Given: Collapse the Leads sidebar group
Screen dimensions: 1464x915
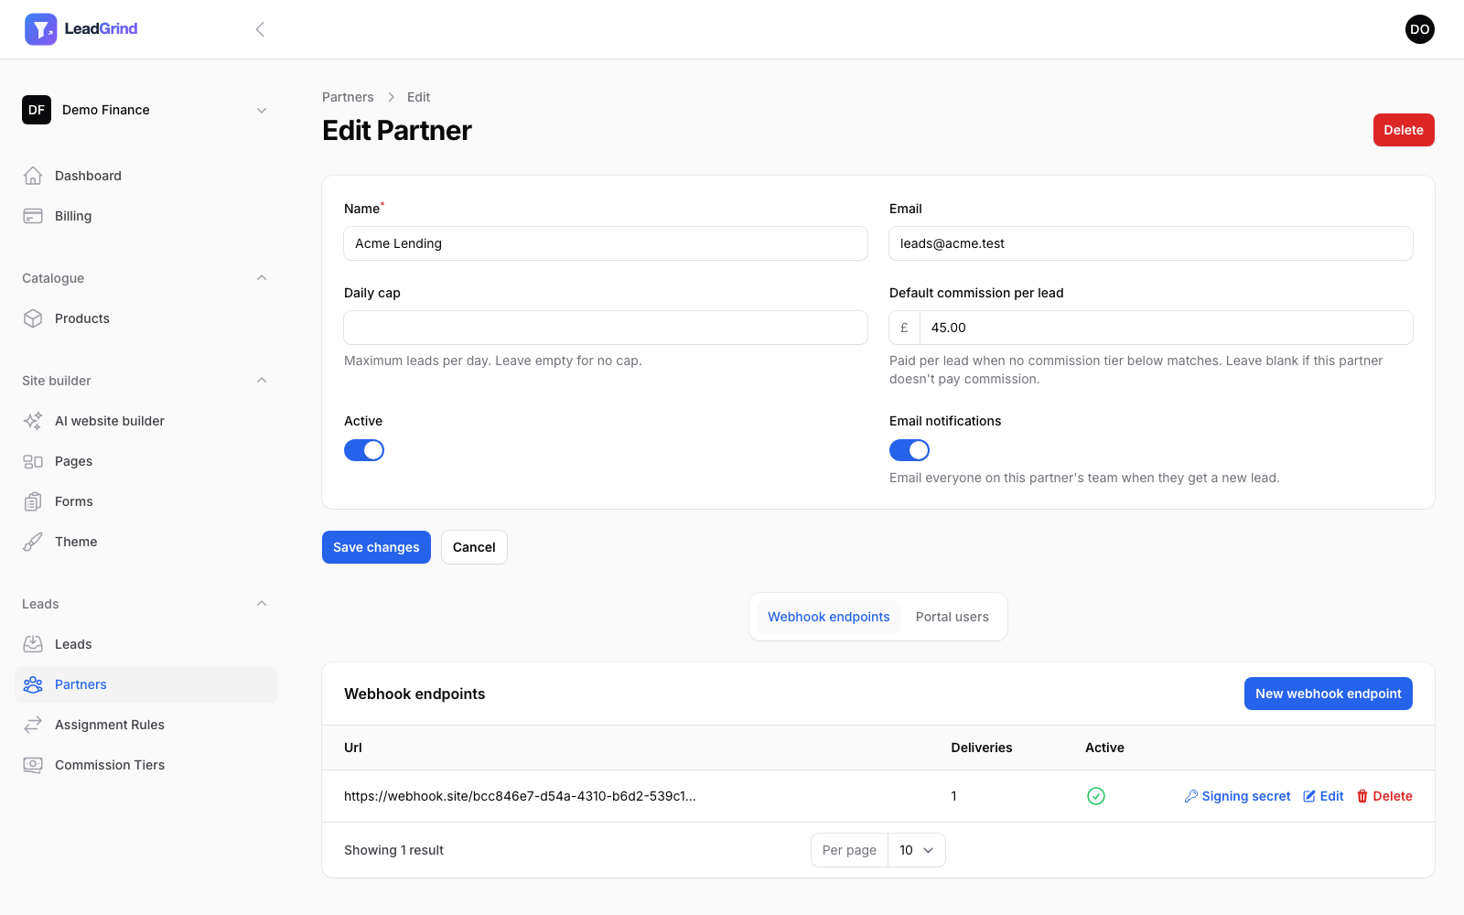Looking at the screenshot, I should click(x=262, y=604).
